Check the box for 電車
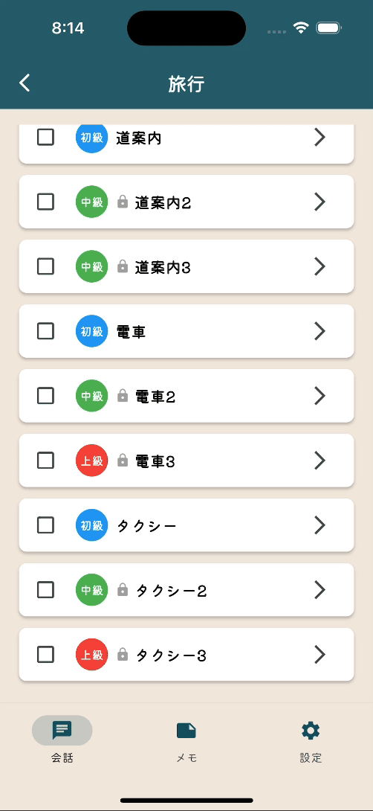 pos(45,331)
